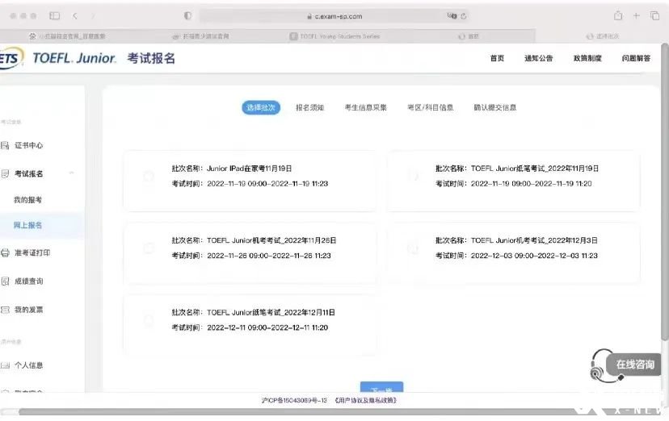Click the text 2022-12-03 09:00-2022-12-03 11:23
This screenshot has height=421, width=669.
click(534, 256)
